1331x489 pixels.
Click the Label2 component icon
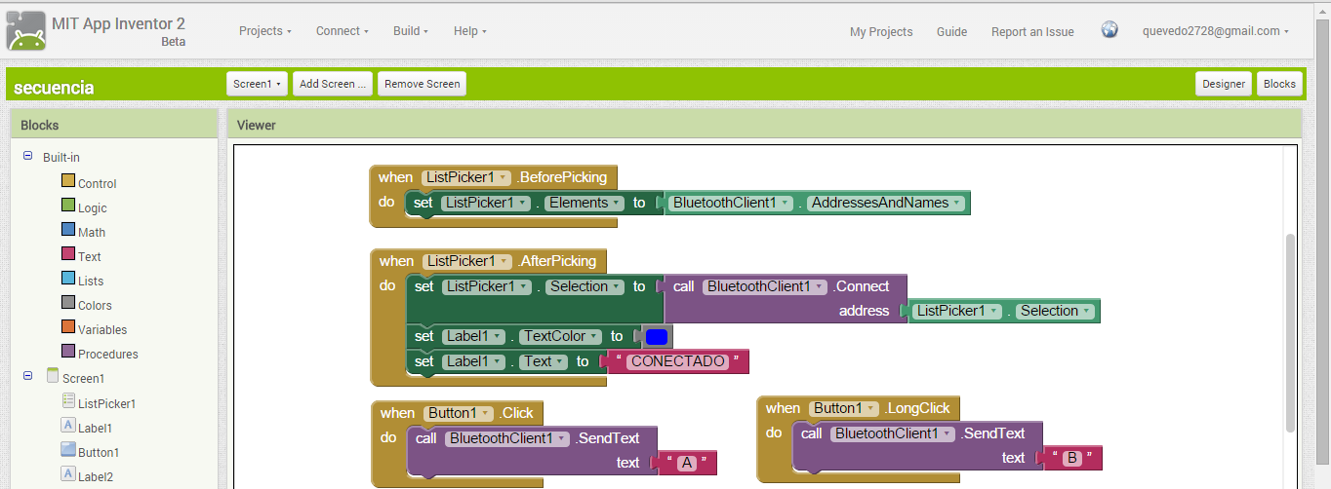[x=68, y=473]
